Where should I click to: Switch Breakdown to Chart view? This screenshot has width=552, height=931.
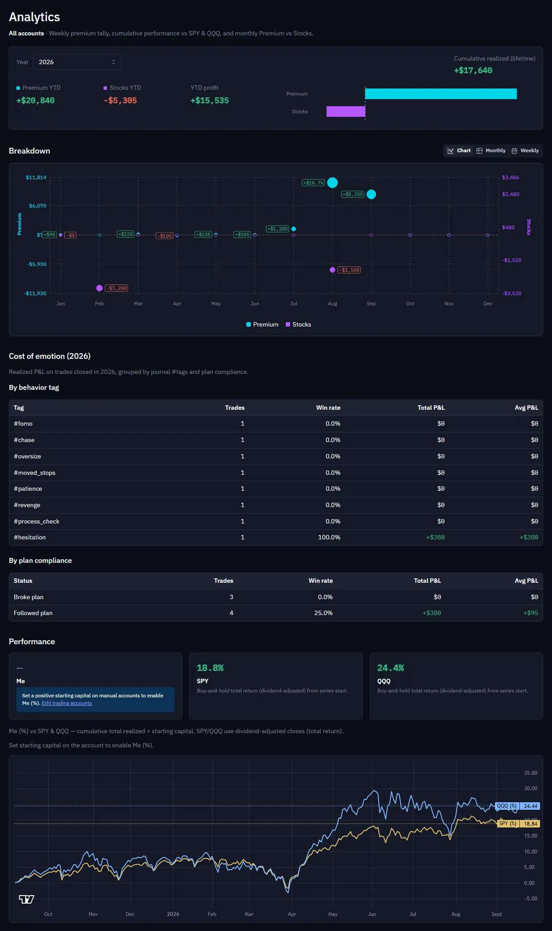459,151
